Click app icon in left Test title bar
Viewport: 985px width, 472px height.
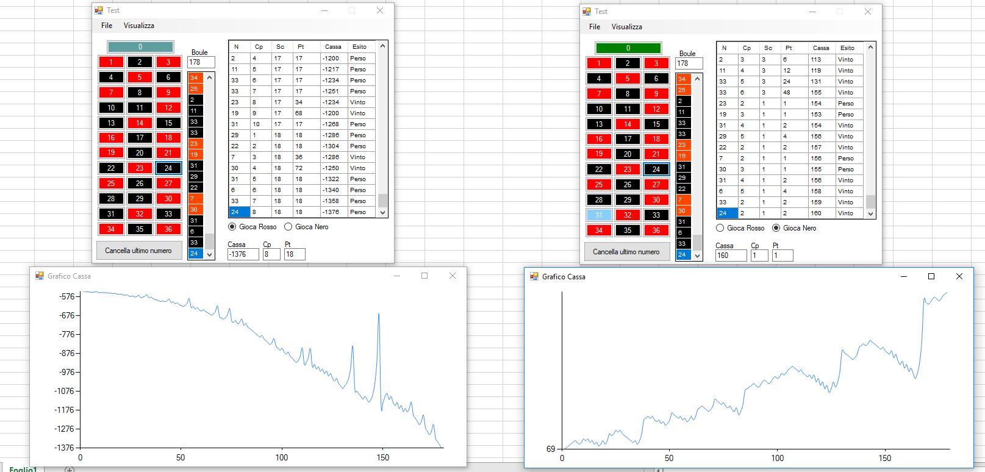(99, 10)
